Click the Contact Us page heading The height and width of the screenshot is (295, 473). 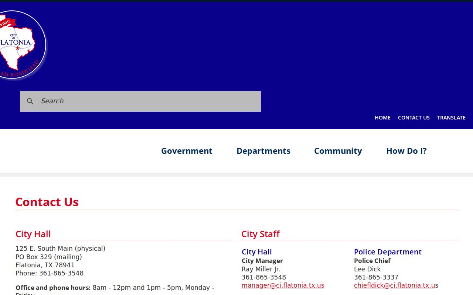[47, 202]
